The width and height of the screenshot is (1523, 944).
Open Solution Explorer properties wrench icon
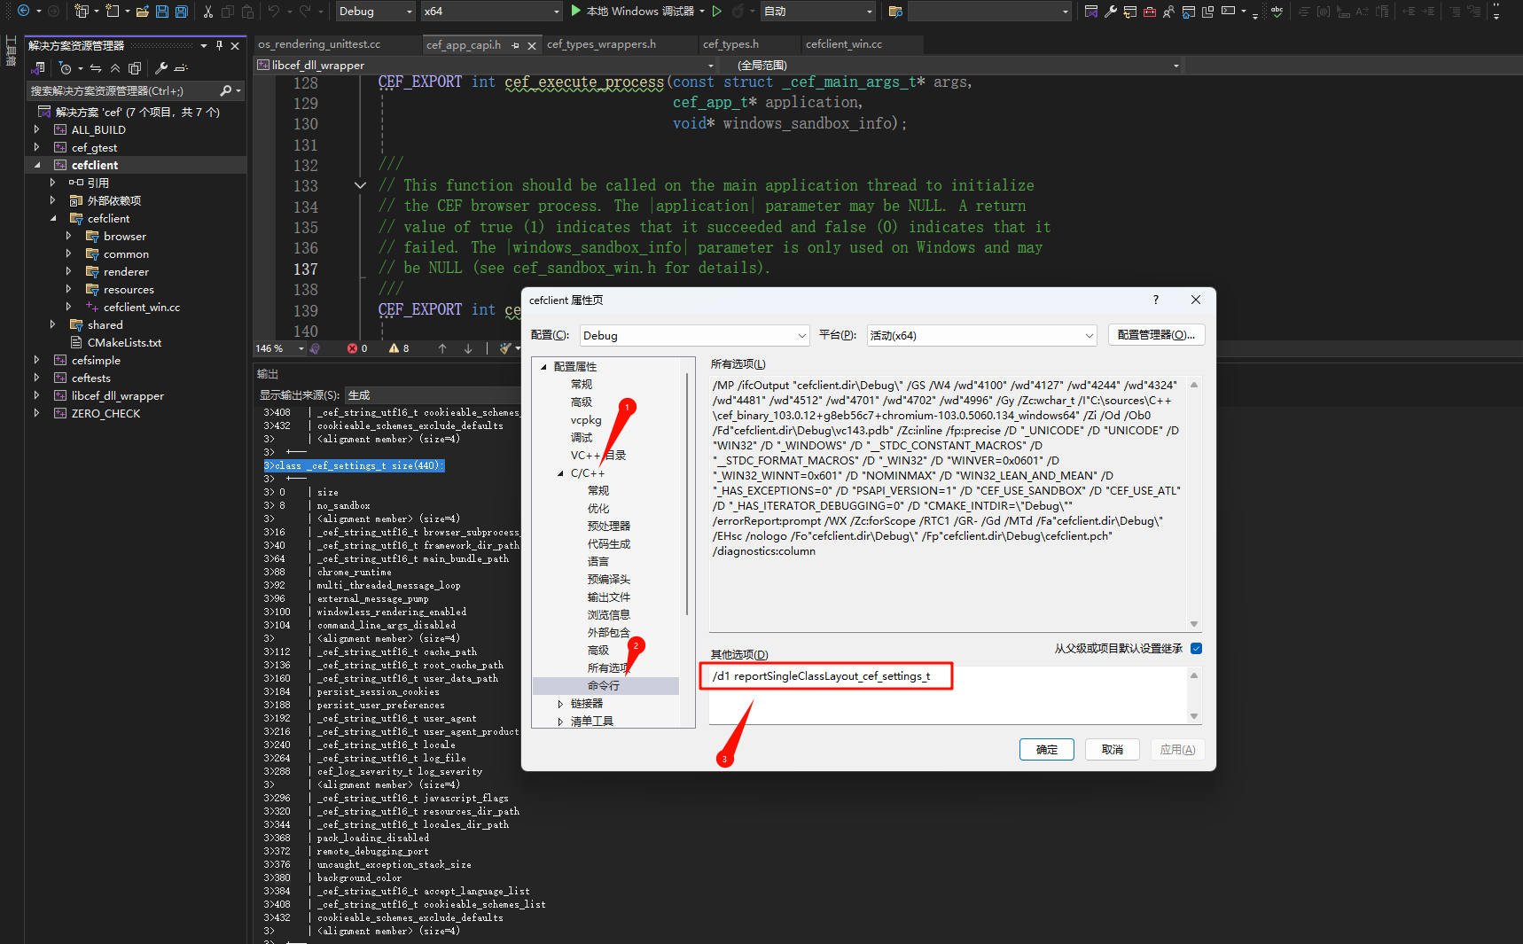[x=163, y=68]
